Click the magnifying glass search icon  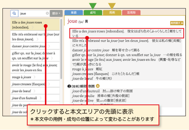click(14, 13)
